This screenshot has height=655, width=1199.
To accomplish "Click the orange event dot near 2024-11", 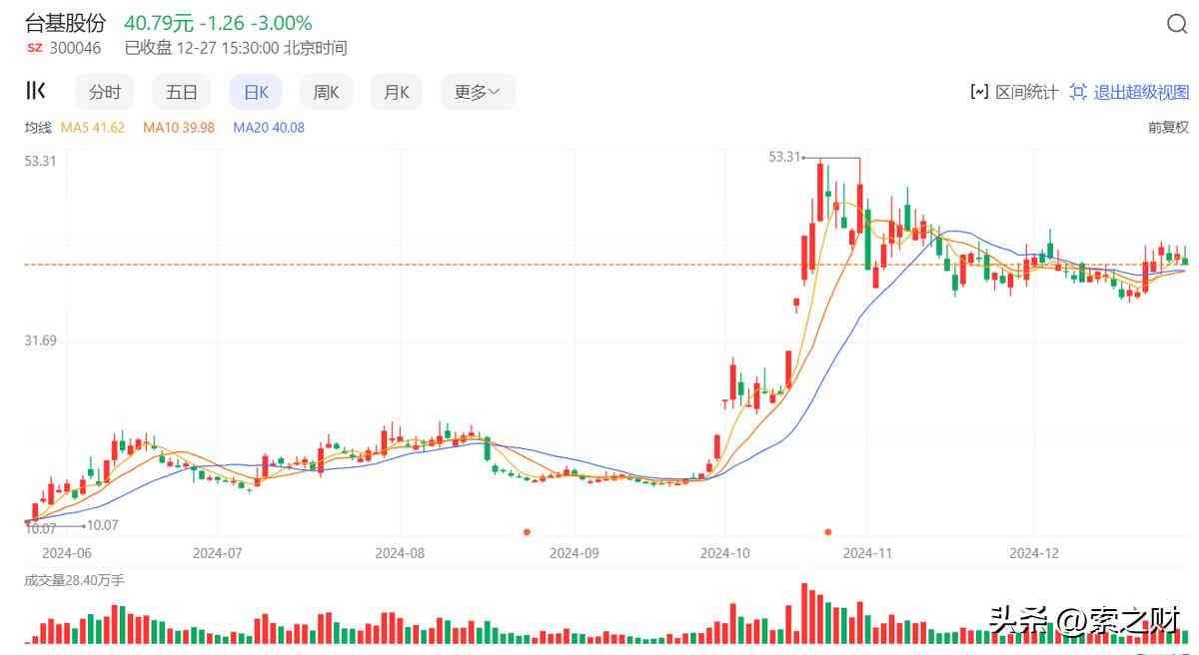I will tap(827, 531).
